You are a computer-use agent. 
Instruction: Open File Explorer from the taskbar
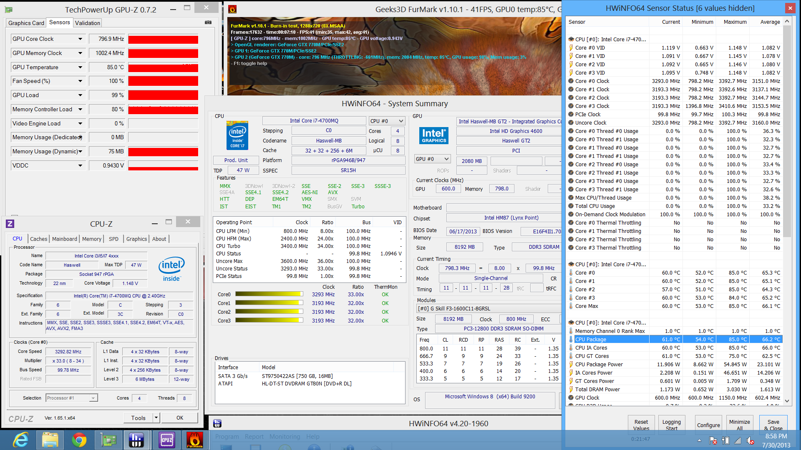tap(50, 440)
